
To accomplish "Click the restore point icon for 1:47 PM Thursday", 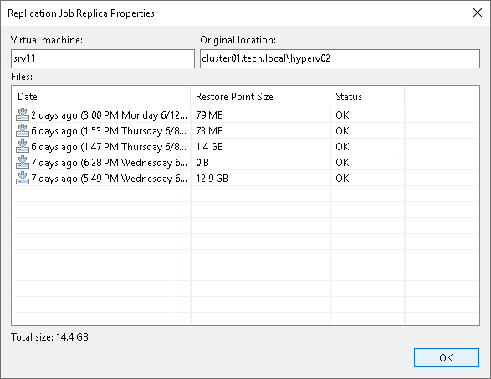I will pyautogui.click(x=23, y=147).
